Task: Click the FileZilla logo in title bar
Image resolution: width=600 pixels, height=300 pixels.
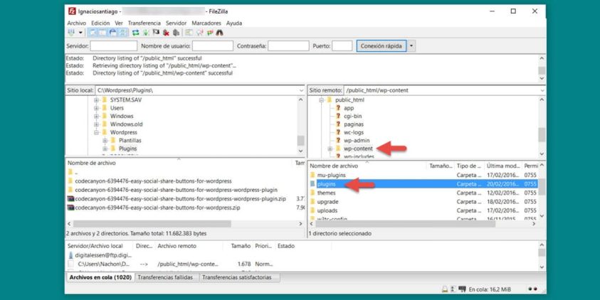Action: pos(72,11)
